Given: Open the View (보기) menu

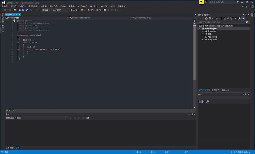Looking at the screenshot, I should [22, 6].
